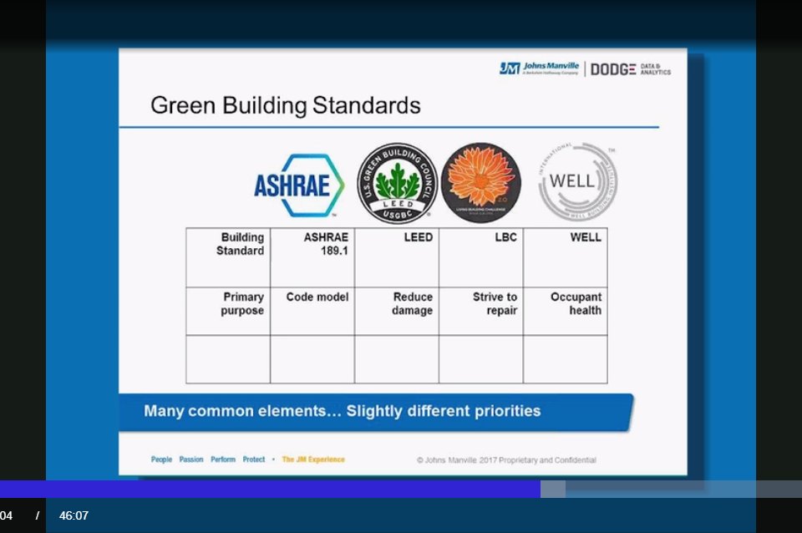The width and height of the screenshot is (802, 533).
Task: Select the 'Code model' table cell
Action: click(312, 312)
